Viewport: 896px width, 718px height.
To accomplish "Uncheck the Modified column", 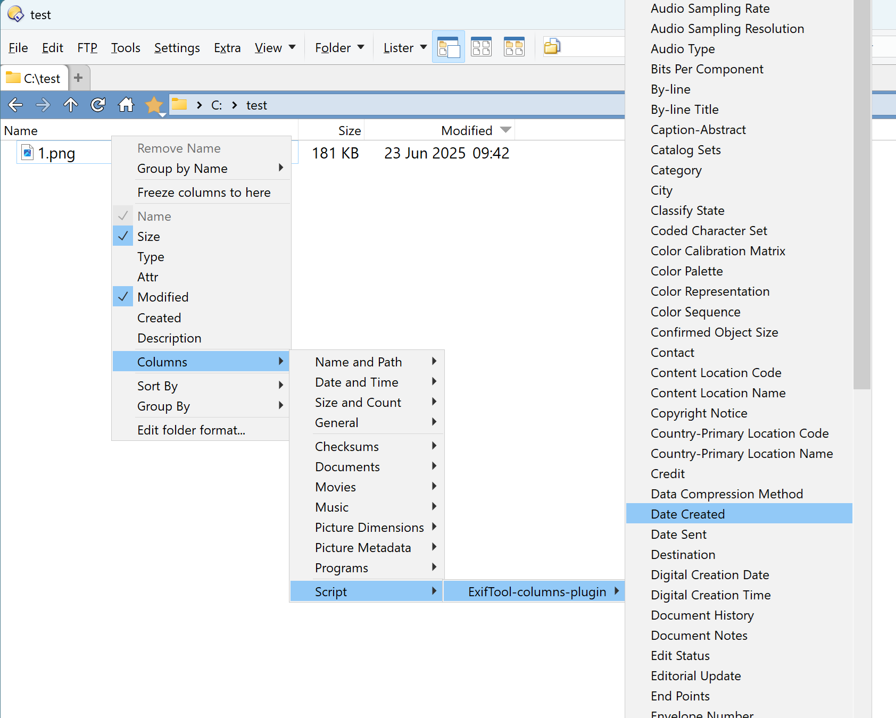I will click(x=163, y=297).
